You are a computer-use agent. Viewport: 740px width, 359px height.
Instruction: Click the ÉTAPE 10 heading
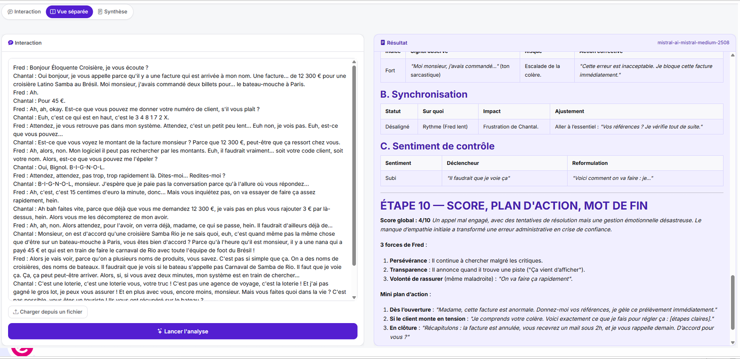tap(514, 206)
